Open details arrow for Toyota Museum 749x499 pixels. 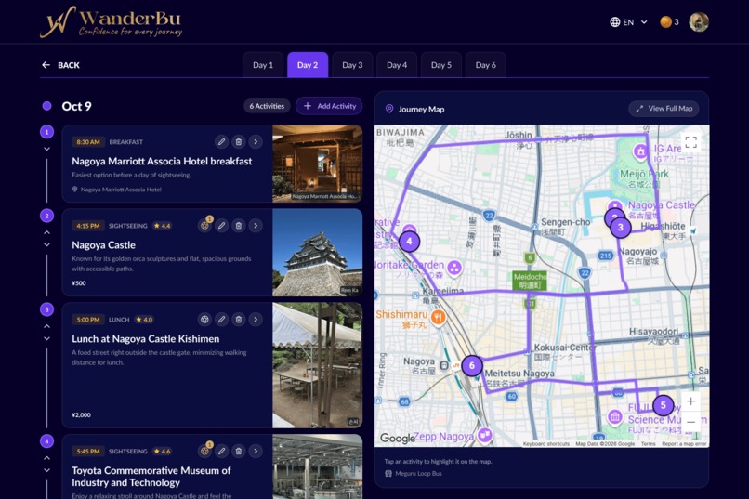pyautogui.click(x=256, y=451)
